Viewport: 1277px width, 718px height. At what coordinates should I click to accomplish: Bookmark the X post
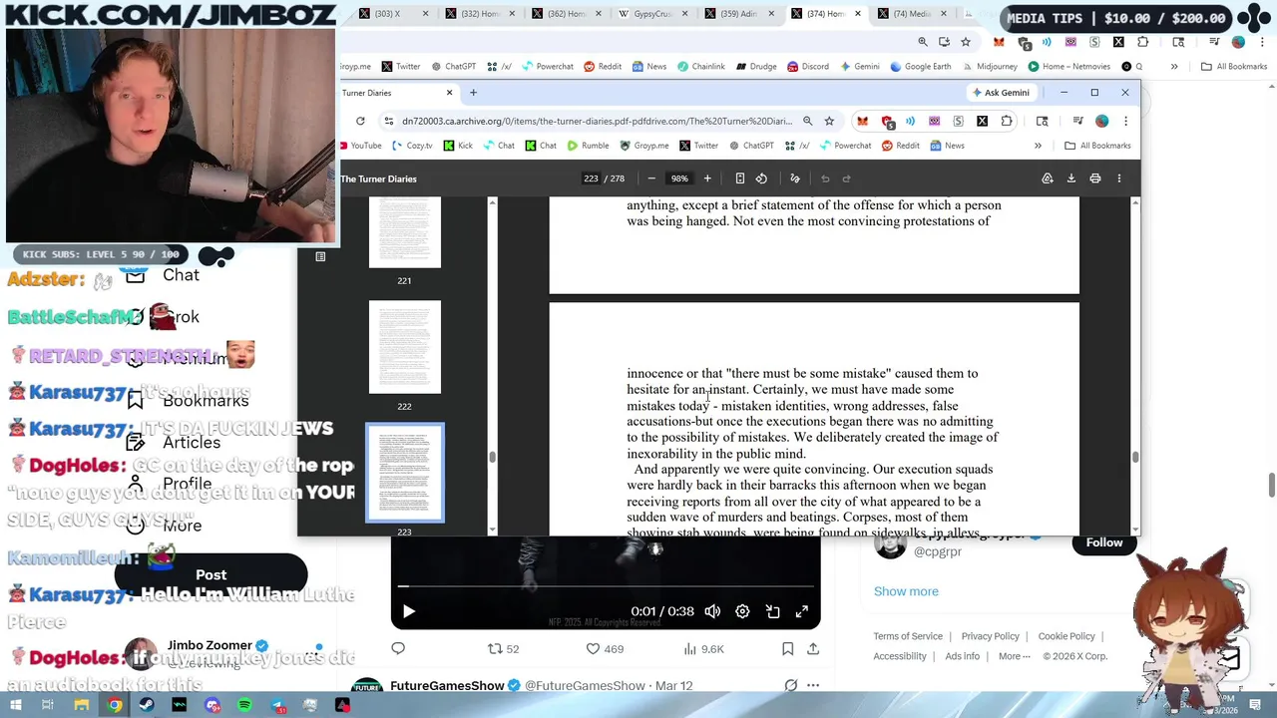(x=787, y=649)
